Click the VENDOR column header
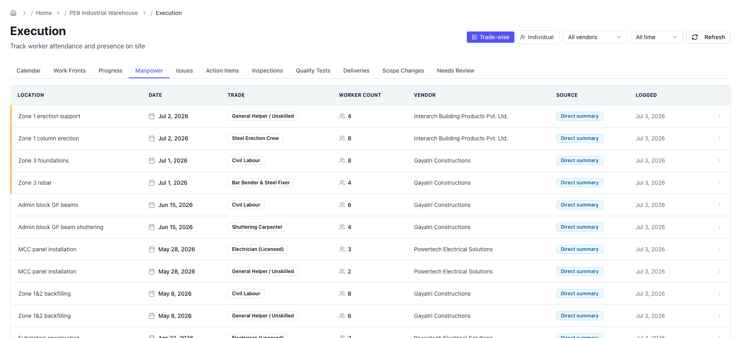 425,95
